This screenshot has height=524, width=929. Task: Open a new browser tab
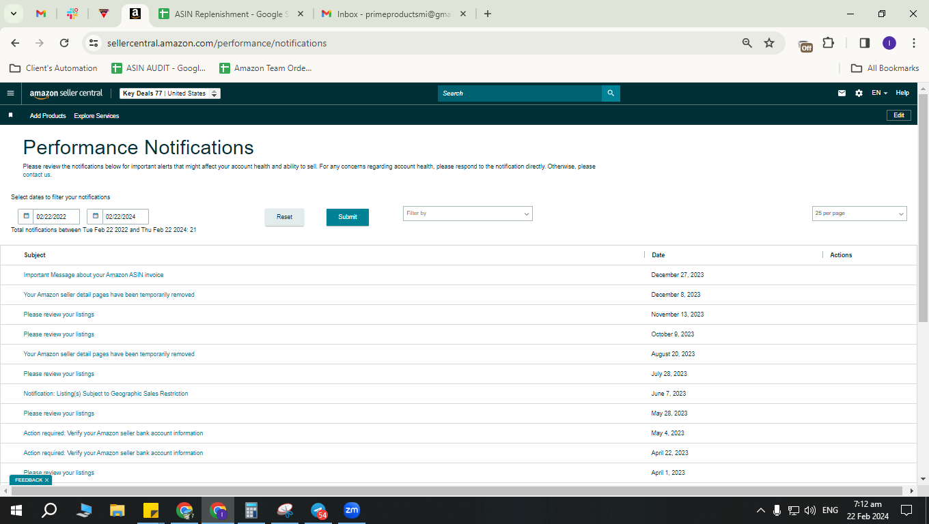coord(487,14)
